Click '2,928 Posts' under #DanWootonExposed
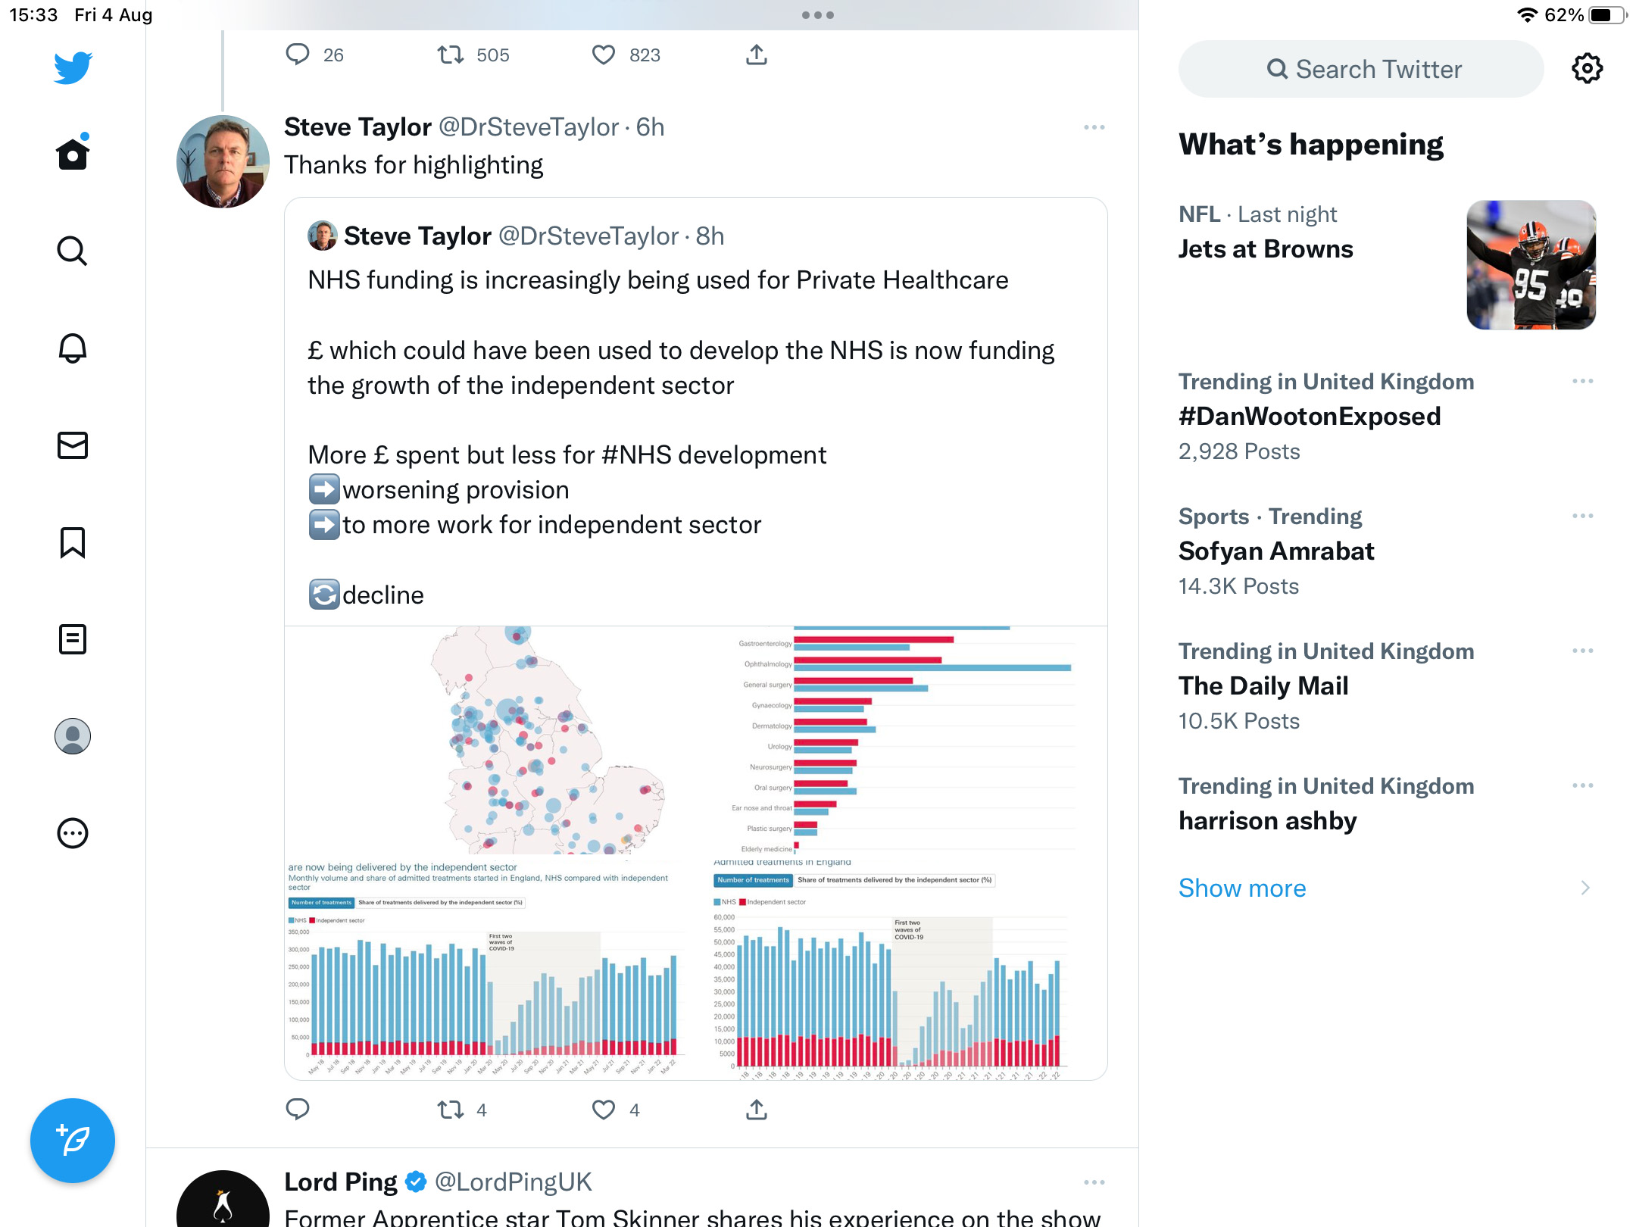Screen dimensions: 1636x1227 tap(1239, 451)
